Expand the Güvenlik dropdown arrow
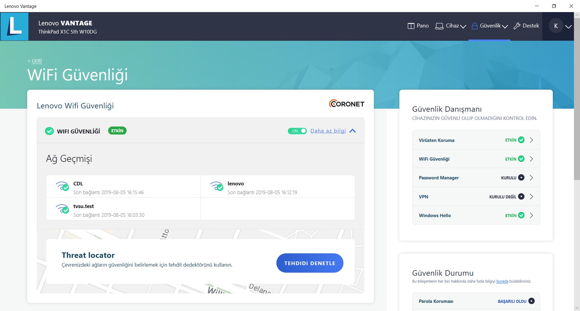This screenshot has width=580, height=311. coord(505,27)
